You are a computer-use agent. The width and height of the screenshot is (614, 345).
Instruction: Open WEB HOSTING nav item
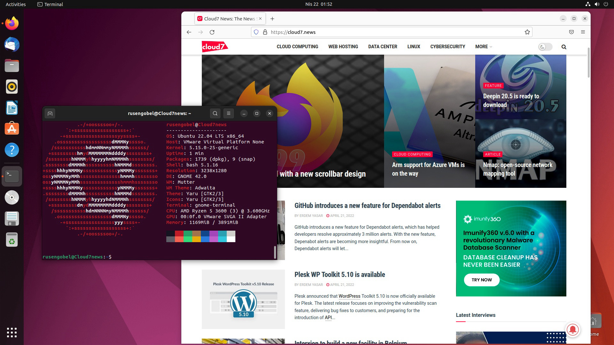[343, 47]
